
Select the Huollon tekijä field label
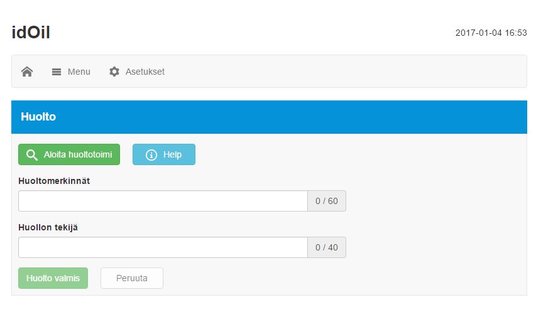[x=48, y=227]
